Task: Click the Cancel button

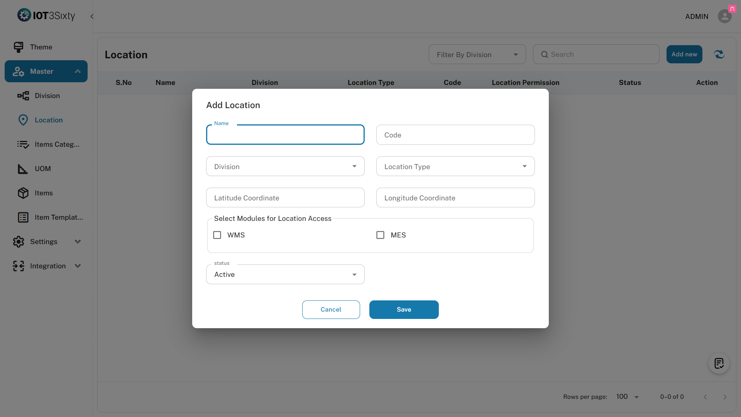Action: [x=331, y=310]
